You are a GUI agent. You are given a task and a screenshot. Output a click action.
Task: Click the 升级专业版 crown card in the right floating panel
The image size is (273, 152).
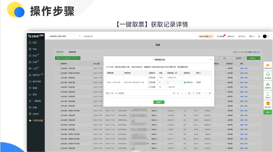point(268,66)
